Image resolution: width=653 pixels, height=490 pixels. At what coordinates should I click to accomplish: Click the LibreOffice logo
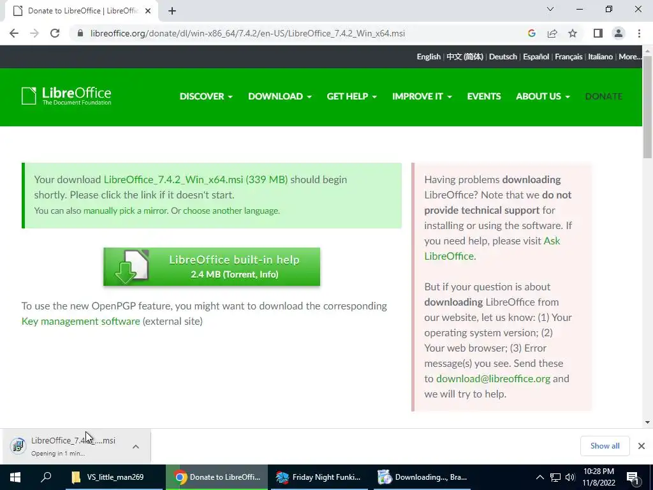coord(66,96)
